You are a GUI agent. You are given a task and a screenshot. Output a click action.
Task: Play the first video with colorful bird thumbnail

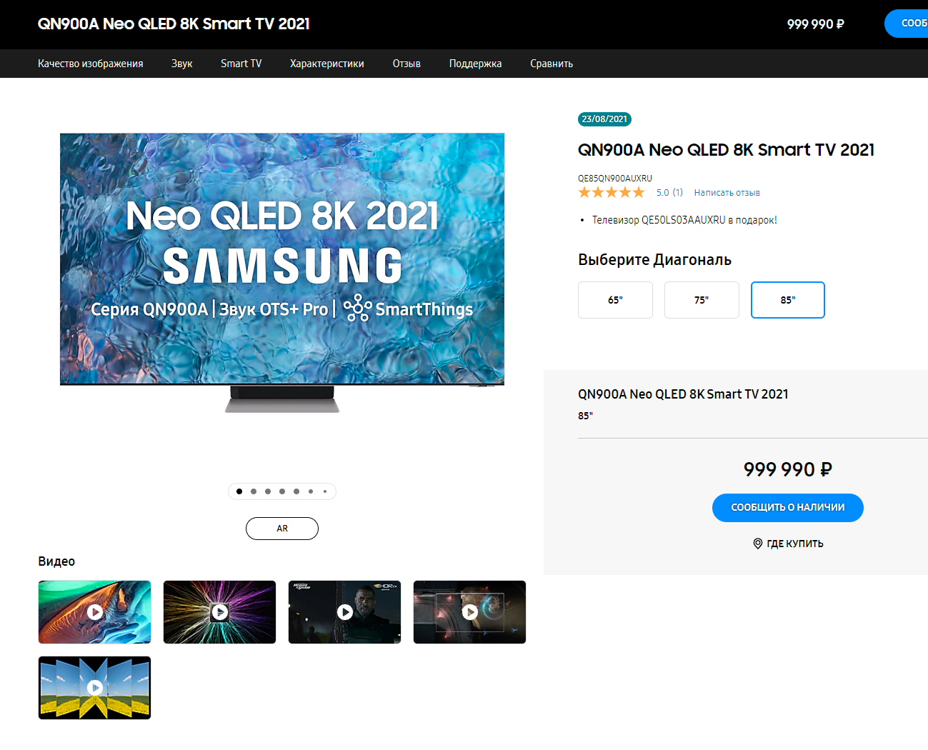(94, 612)
